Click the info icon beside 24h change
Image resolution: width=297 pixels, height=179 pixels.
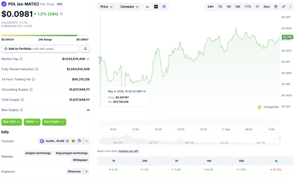[61, 14]
